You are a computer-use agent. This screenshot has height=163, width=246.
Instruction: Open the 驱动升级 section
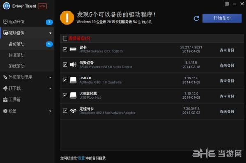27,22
